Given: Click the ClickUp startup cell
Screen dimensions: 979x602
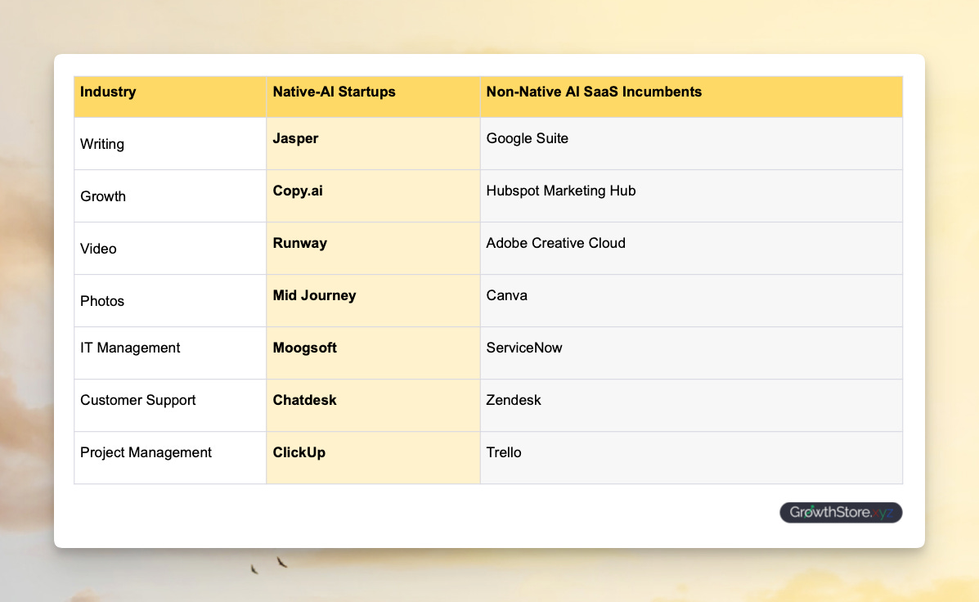Looking at the screenshot, I should pyautogui.click(x=373, y=458).
